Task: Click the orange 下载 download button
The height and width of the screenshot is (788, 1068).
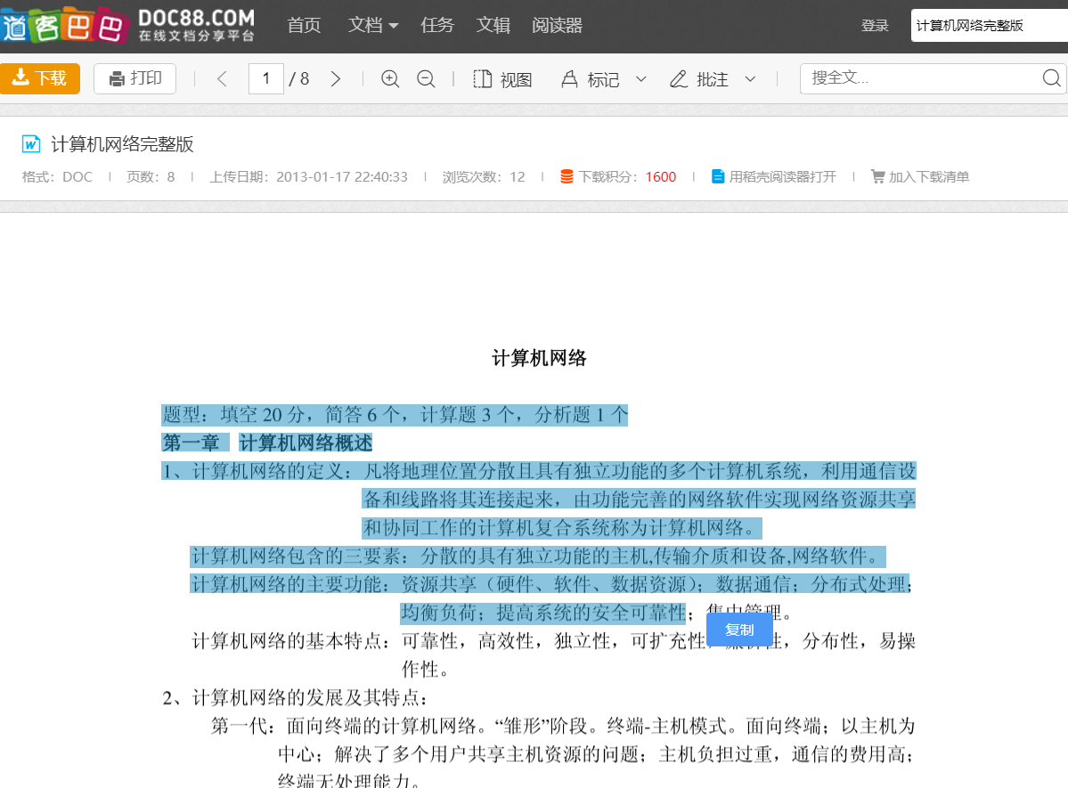Action: pos(40,78)
